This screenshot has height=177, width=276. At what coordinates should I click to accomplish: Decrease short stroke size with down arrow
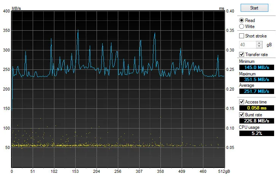[x=259, y=47]
